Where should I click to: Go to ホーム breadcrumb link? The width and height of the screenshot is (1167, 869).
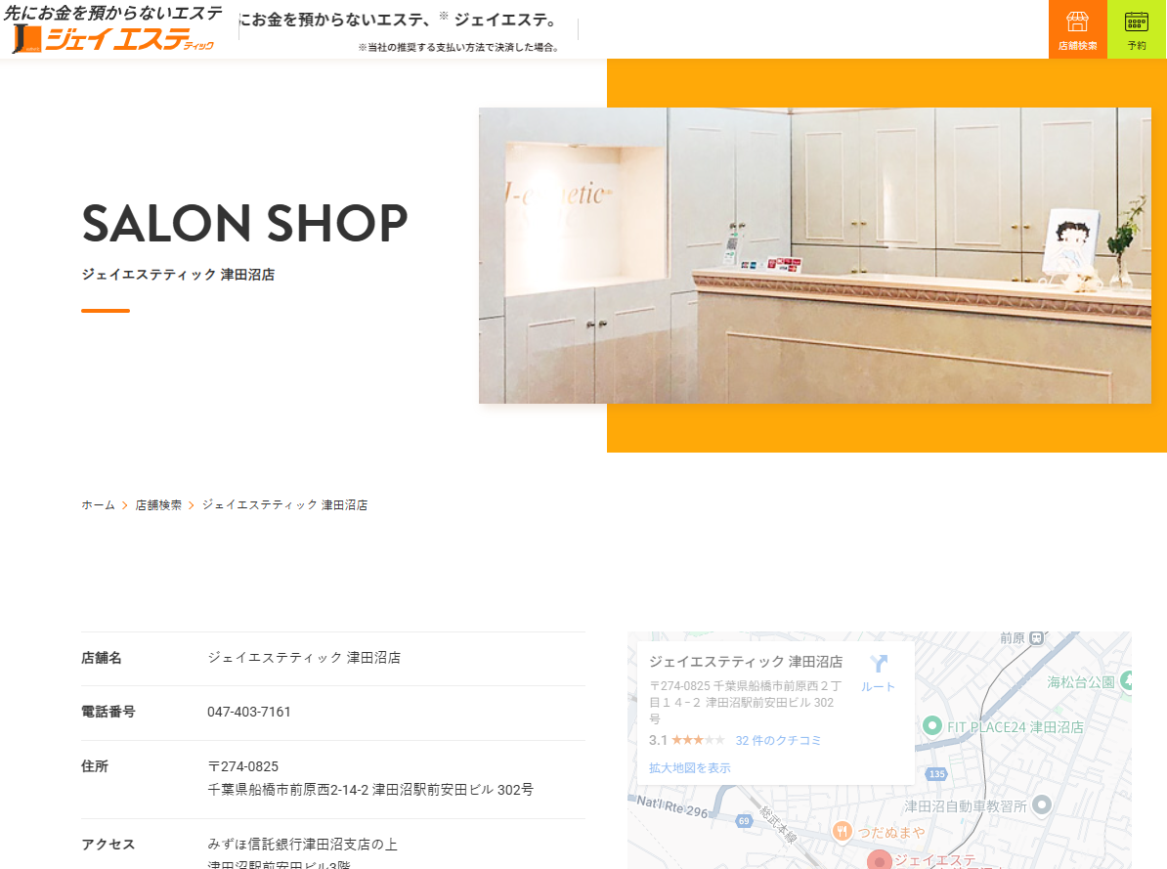[x=99, y=504]
